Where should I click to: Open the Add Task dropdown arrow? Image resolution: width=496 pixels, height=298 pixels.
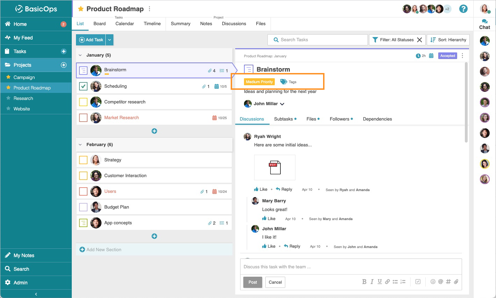pyautogui.click(x=110, y=40)
